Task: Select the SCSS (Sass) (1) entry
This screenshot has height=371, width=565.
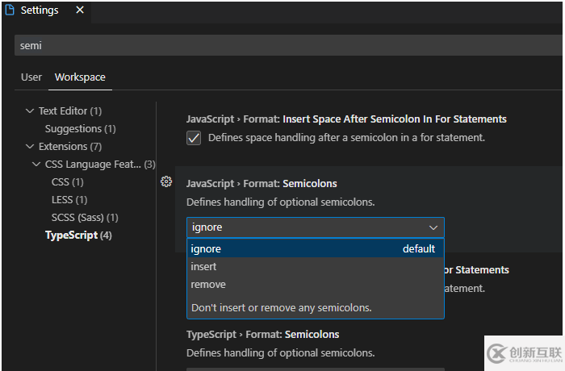Action: click(85, 218)
